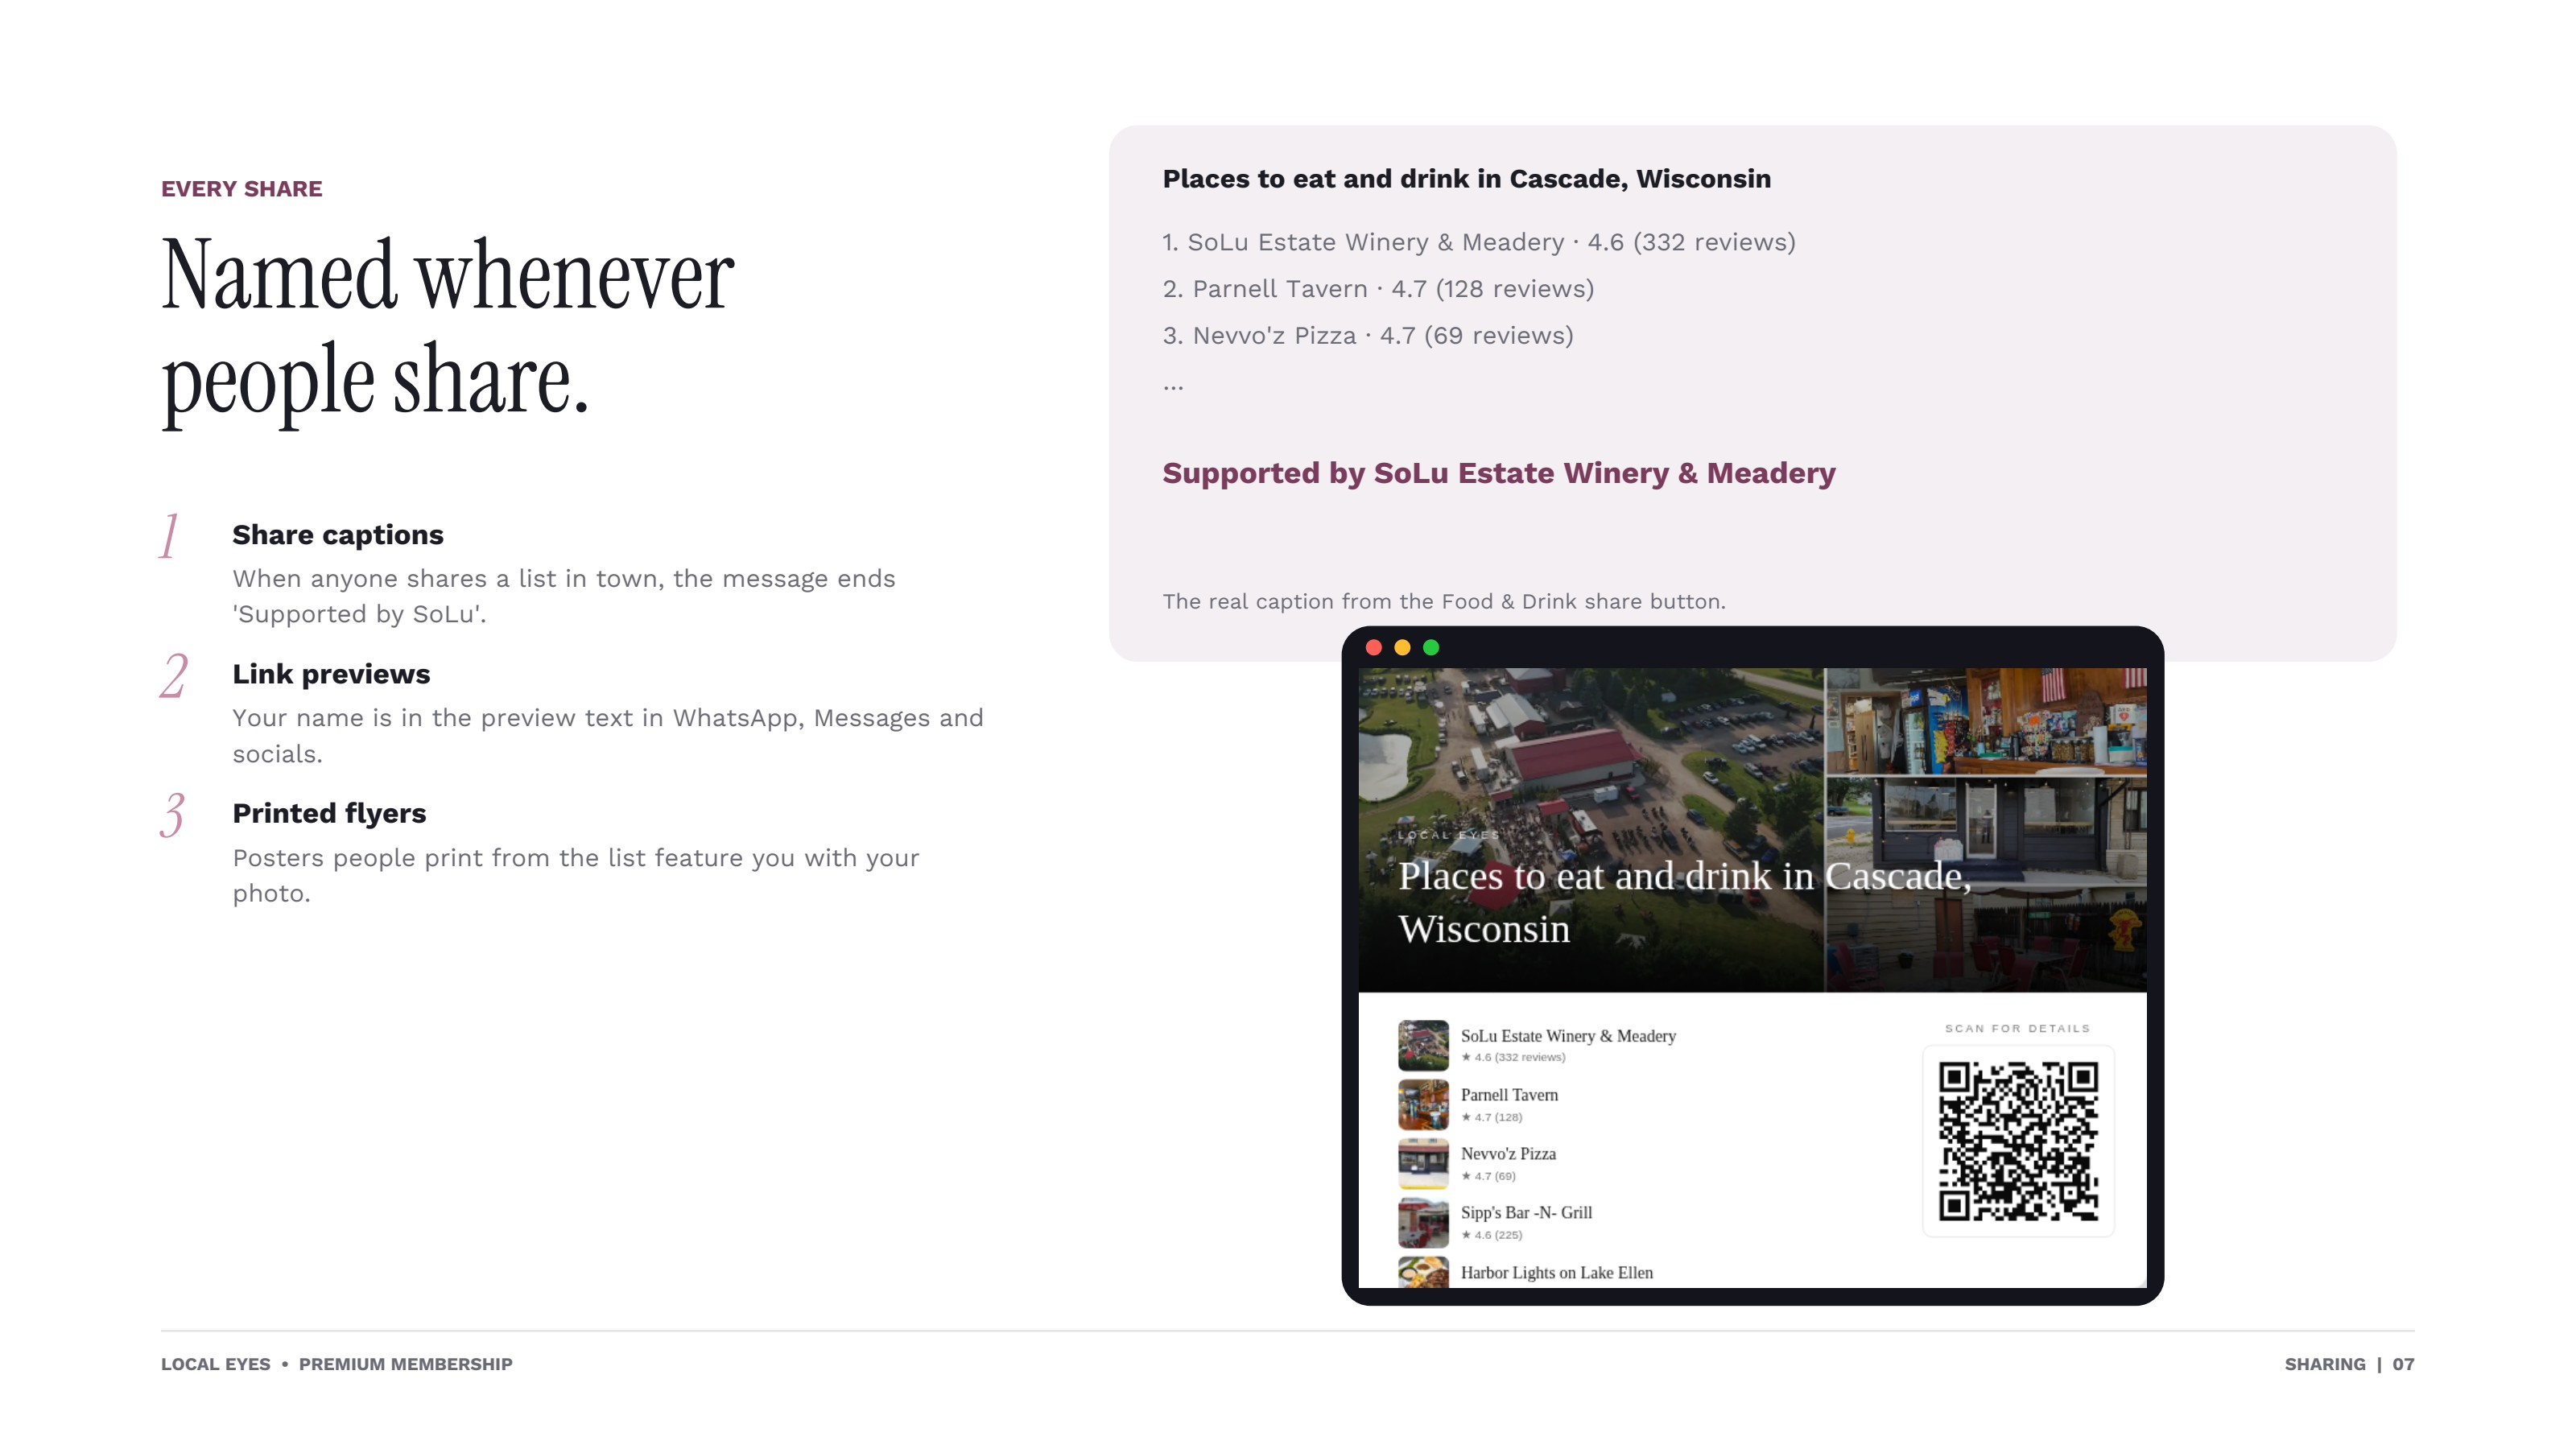2576x1449 pixels.
Task: Click the 'PREMIUM MEMBERSHIP' footer label
Action: (405, 1364)
